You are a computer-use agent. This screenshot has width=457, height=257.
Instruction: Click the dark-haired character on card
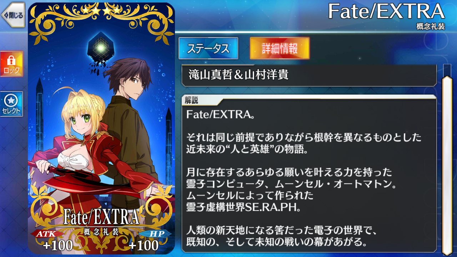tap(129, 118)
